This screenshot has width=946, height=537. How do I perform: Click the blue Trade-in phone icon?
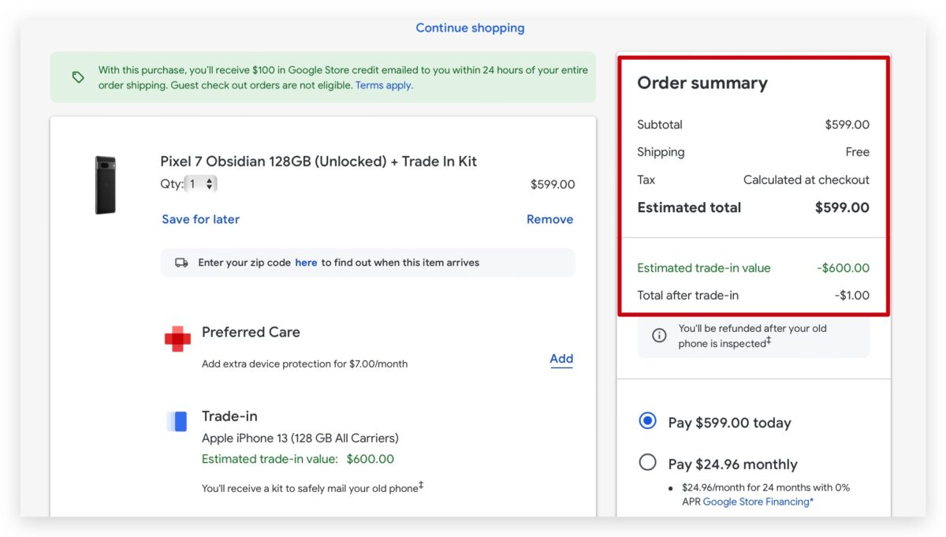(177, 422)
